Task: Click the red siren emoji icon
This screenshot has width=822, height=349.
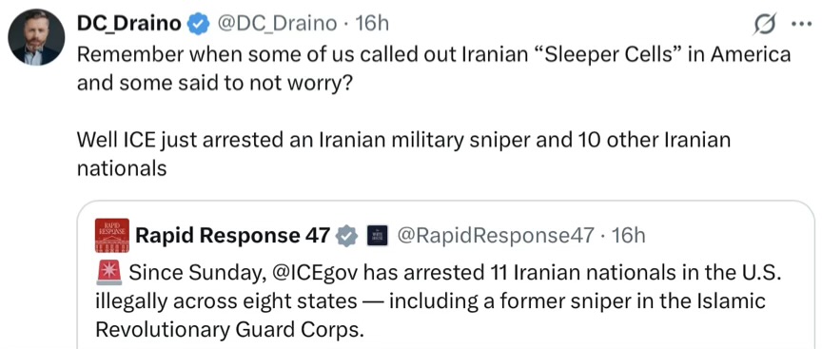Action: (109, 273)
